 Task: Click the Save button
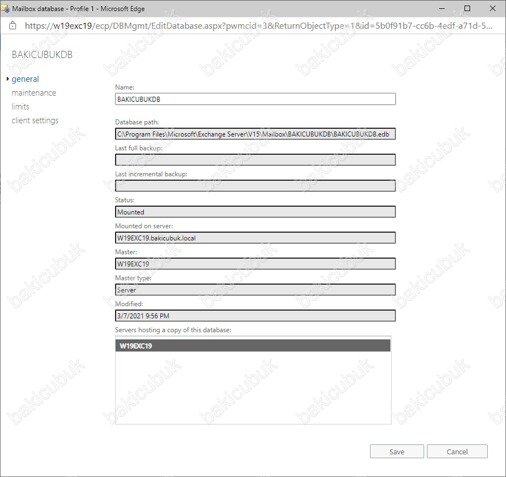click(x=397, y=452)
